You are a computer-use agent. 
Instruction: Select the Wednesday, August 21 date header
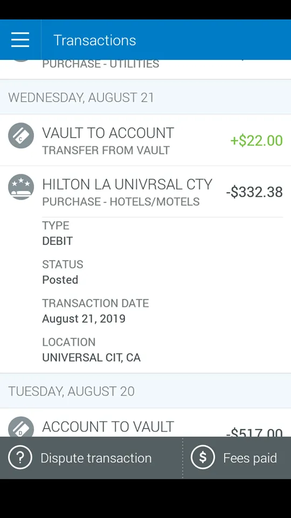click(x=145, y=97)
